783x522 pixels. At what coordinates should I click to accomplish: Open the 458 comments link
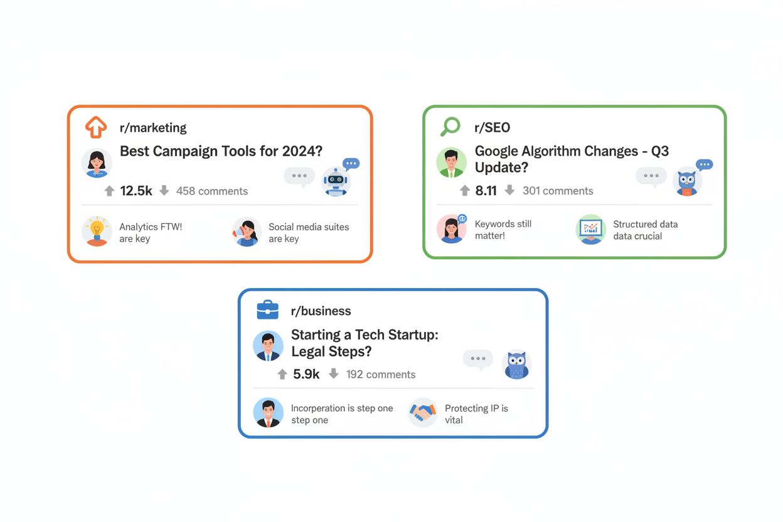pyautogui.click(x=212, y=191)
